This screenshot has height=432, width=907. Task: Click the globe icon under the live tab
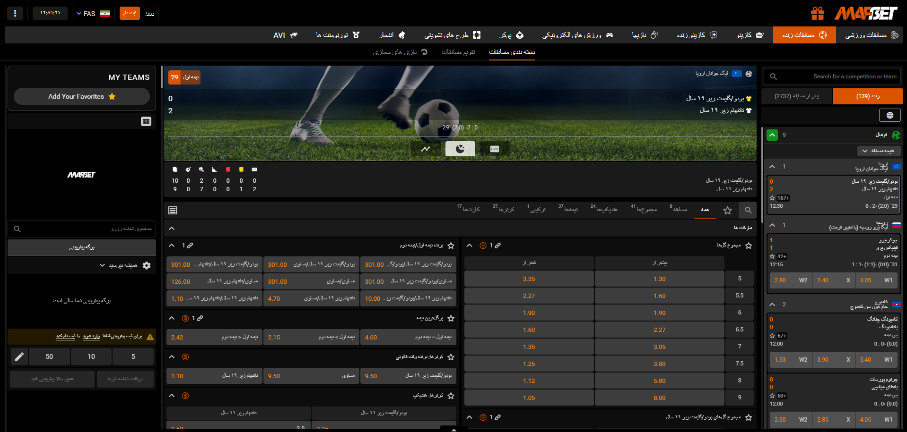(x=890, y=115)
